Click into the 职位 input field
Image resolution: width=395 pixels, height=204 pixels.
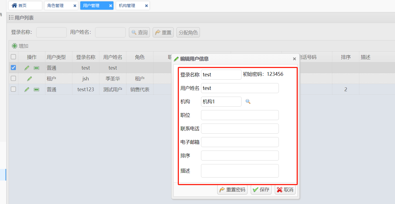(x=240, y=115)
